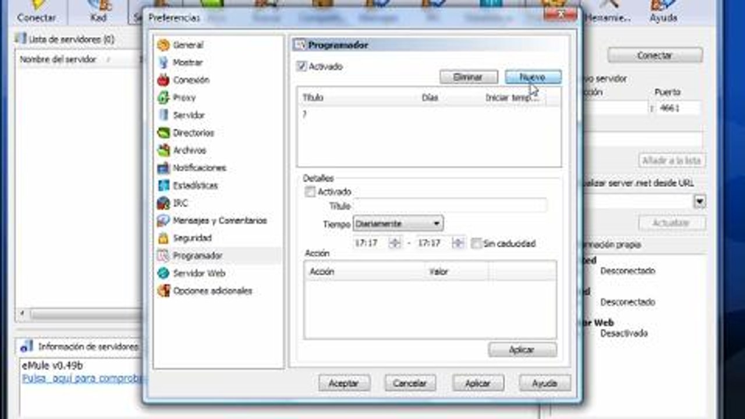The image size is (745, 419).
Task: Open the Servidor Web icon
Action: click(x=164, y=273)
